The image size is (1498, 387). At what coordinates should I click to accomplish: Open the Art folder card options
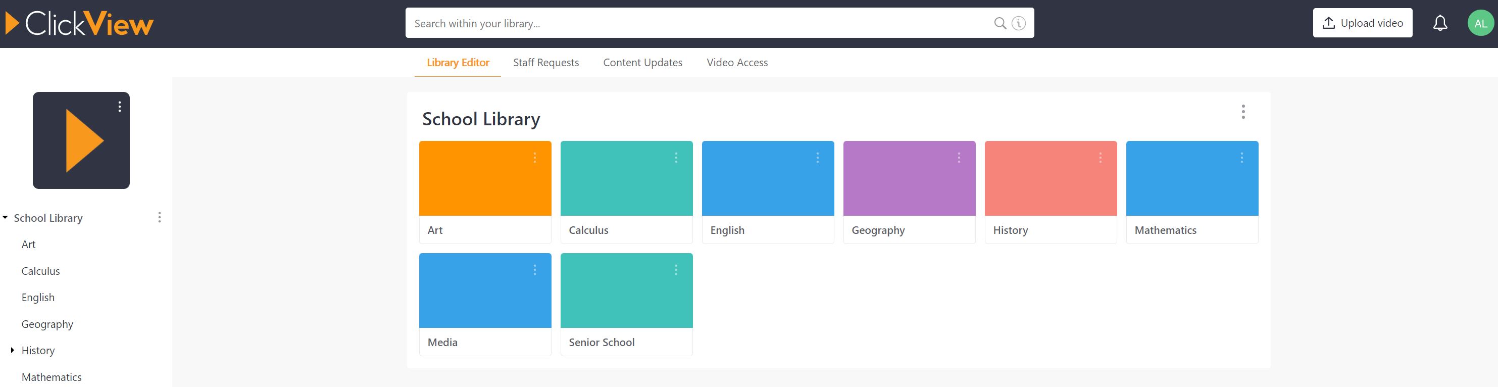coord(534,158)
